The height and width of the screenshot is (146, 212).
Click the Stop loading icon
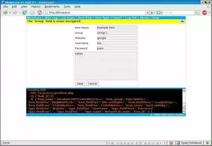[x=32, y=13]
